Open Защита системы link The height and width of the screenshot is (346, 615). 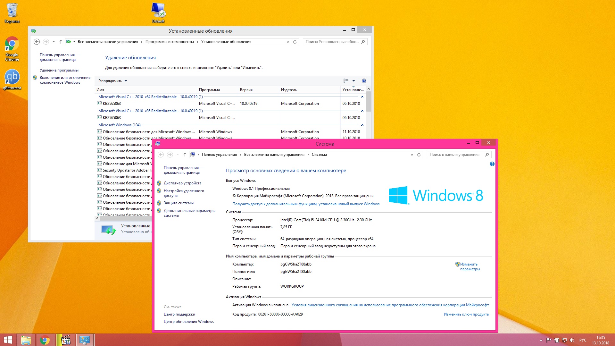[x=179, y=203]
